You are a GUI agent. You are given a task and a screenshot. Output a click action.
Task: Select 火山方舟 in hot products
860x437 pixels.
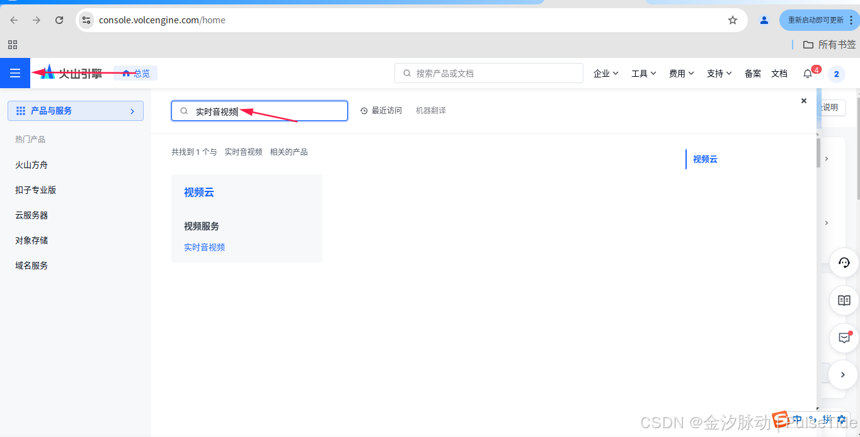pos(32,165)
